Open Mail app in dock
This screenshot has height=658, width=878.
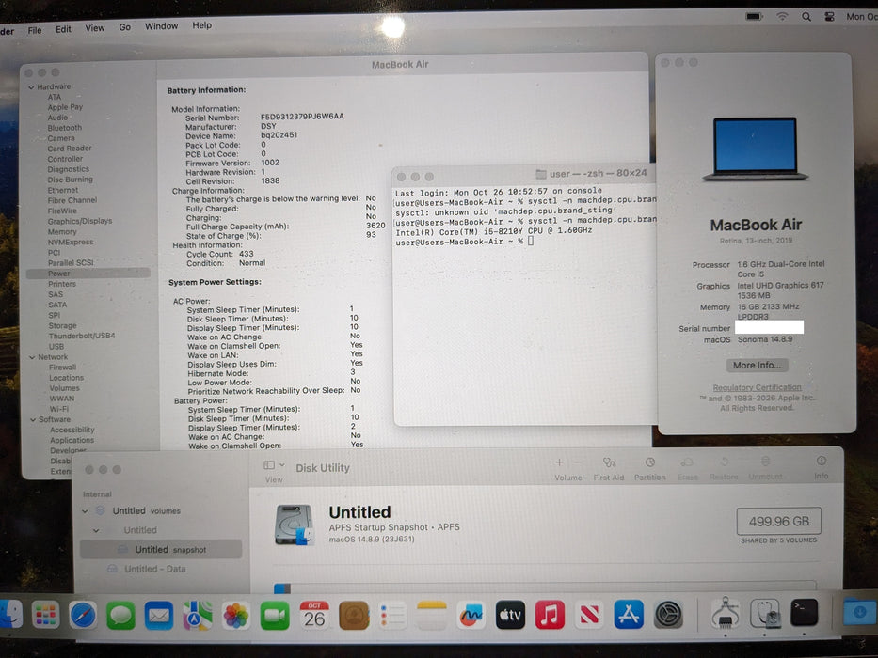[x=158, y=616]
